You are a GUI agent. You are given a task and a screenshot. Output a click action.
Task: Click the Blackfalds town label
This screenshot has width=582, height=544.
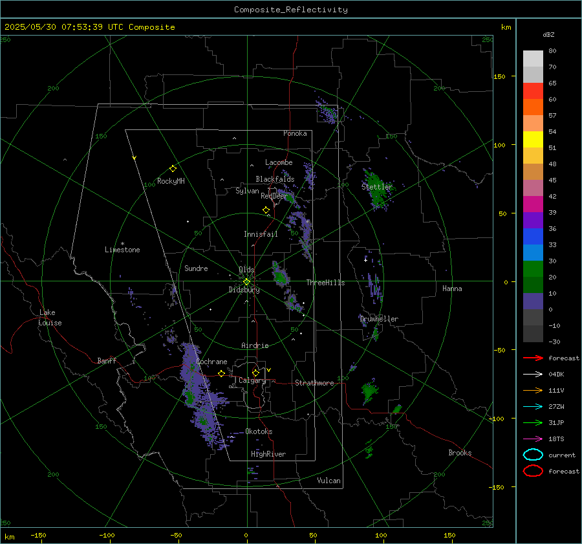click(x=275, y=179)
